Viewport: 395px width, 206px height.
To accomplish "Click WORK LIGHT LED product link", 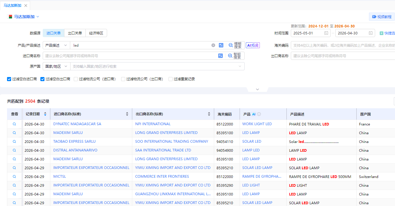I will 257,124.
